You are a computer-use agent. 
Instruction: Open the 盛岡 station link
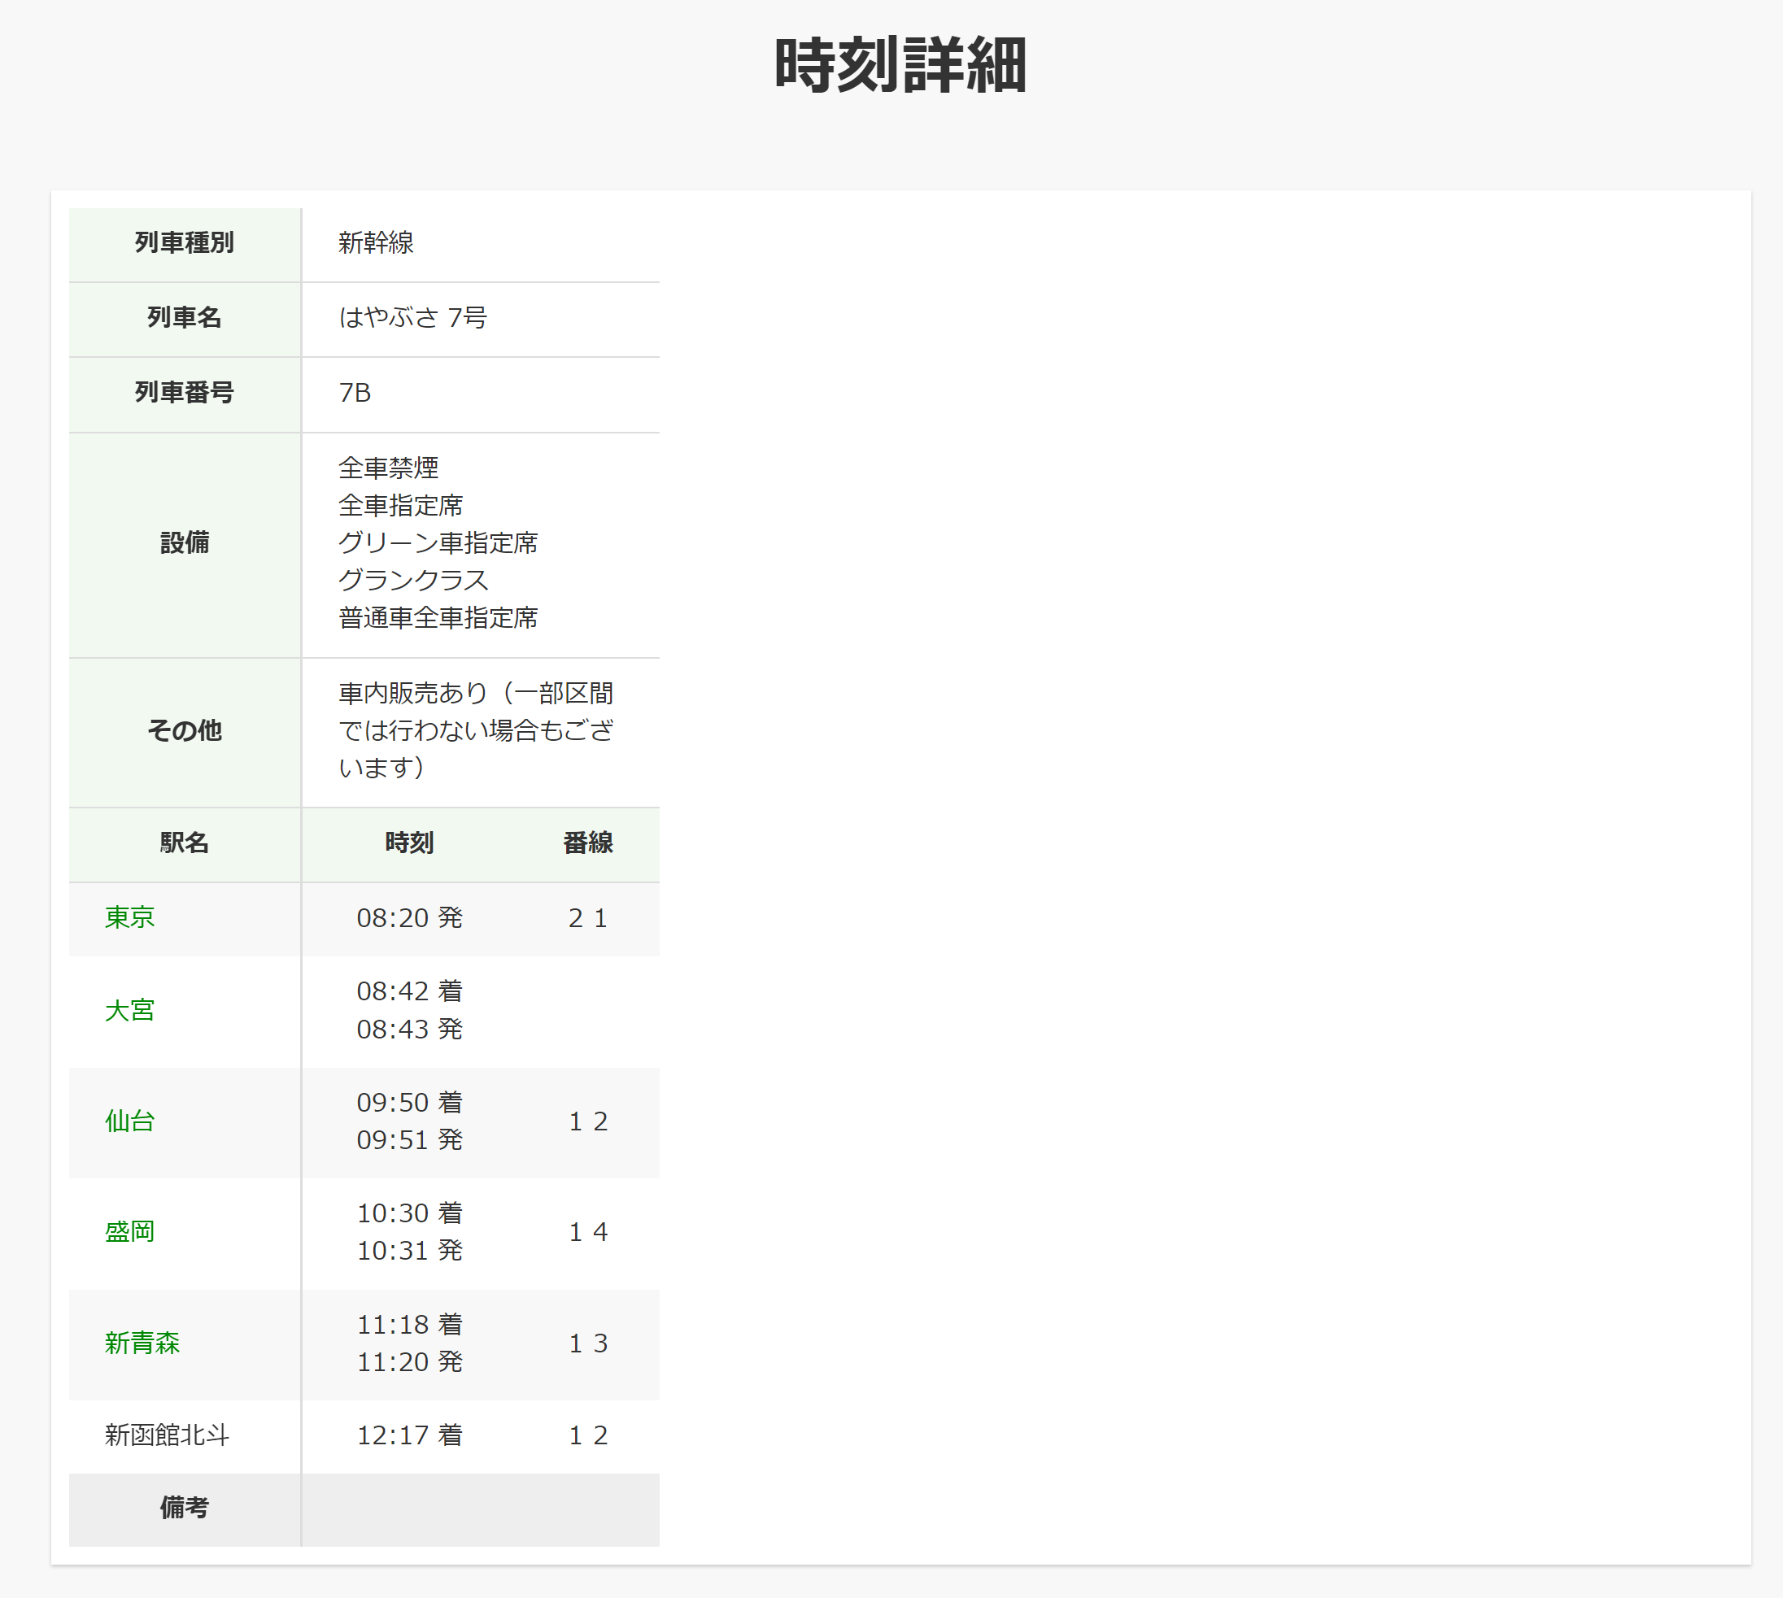pyautogui.click(x=129, y=1232)
